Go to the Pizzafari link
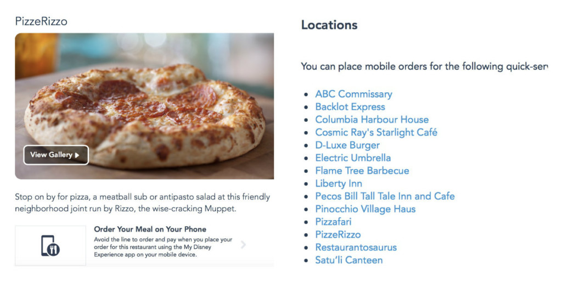The height and width of the screenshot is (281, 562). pos(333,222)
